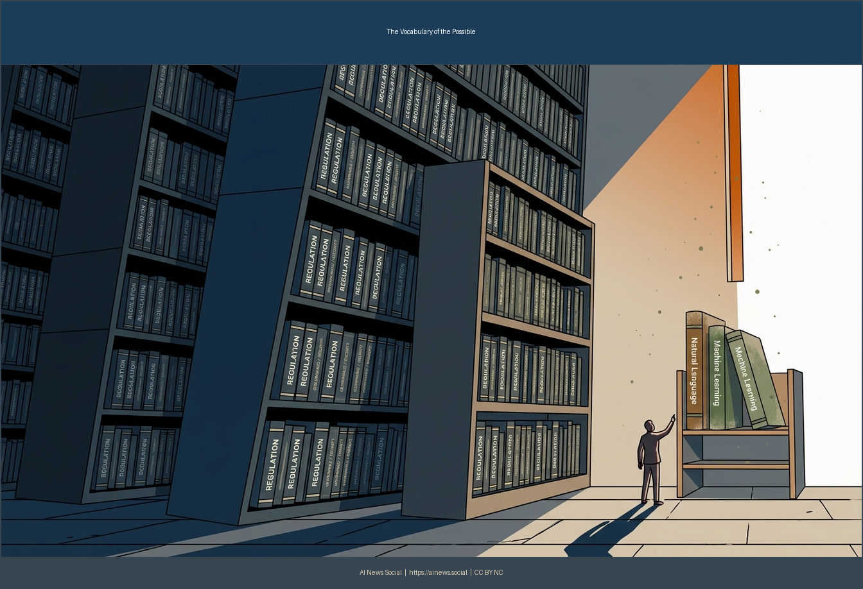Select the hanging orange beam
Viewport: 863px width, 589px height.
(x=733, y=173)
